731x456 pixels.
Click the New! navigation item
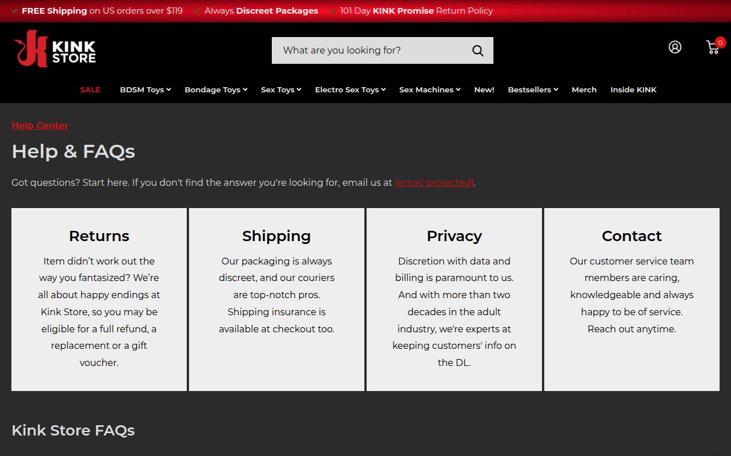coord(484,89)
